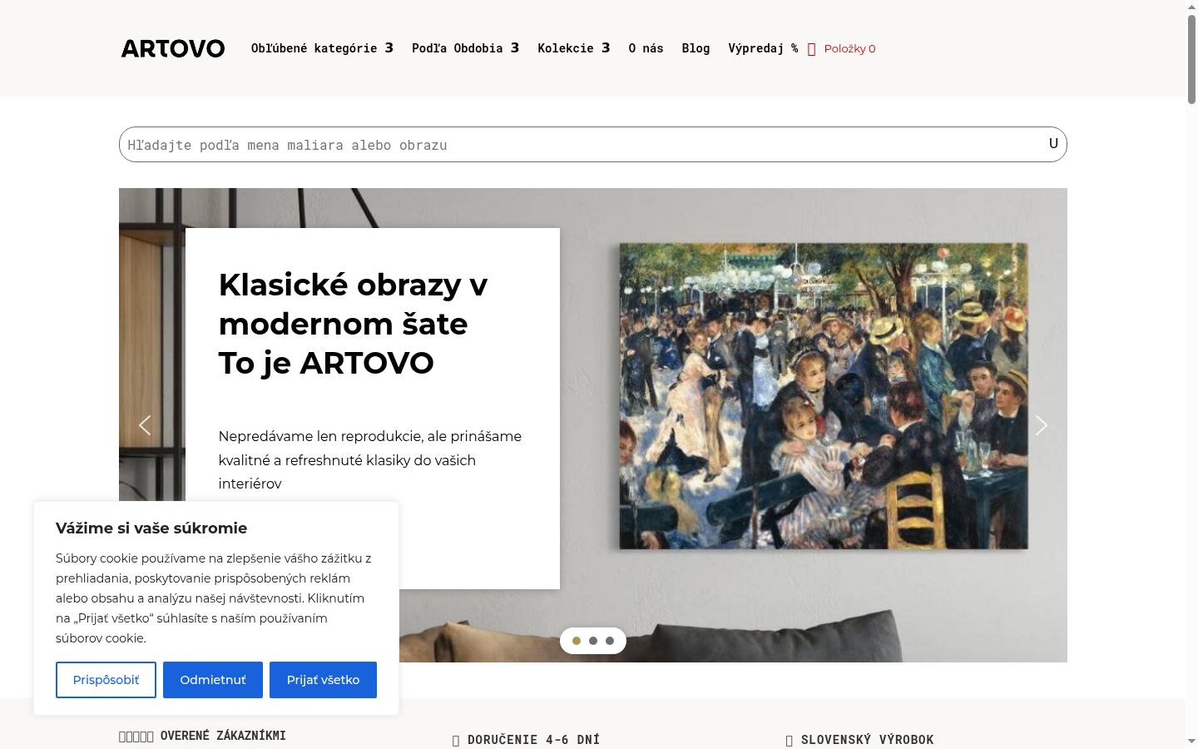Click the search submit icon in search bar
The width and height of the screenshot is (1198, 749).
pos(1052,144)
